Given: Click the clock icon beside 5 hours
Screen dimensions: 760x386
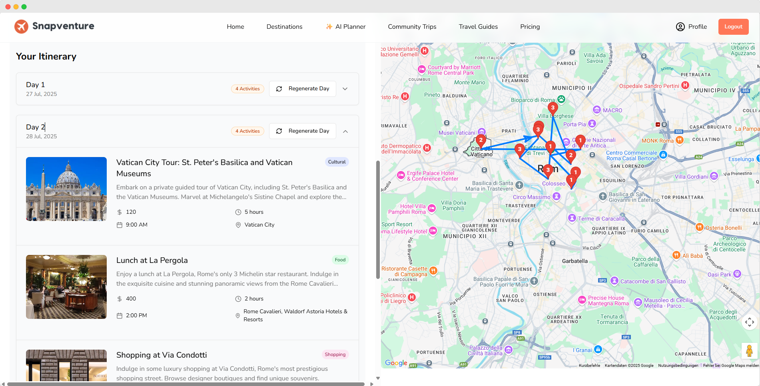Looking at the screenshot, I should tap(238, 212).
